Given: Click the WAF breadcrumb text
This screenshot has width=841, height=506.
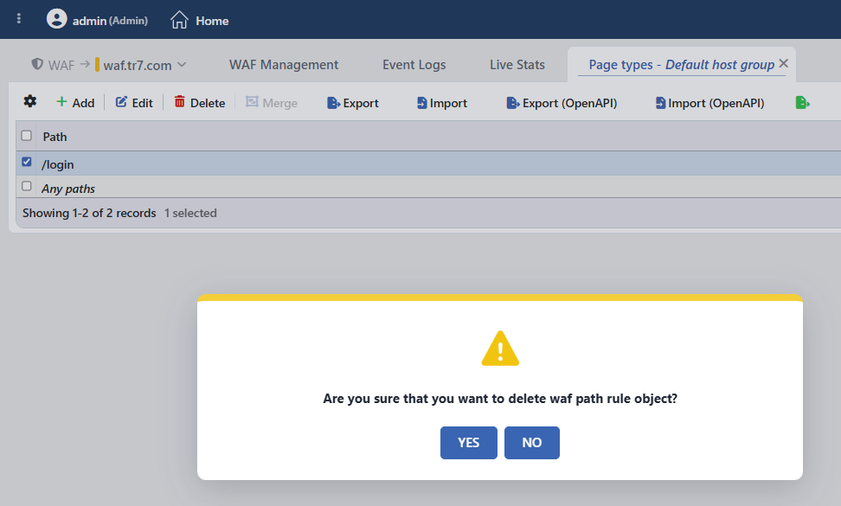Looking at the screenshot, I should coord(61,66).
